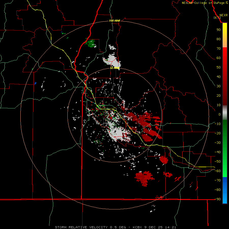Click the positive 40 scale value
The image size is (229, 229).
coord(219,77)
